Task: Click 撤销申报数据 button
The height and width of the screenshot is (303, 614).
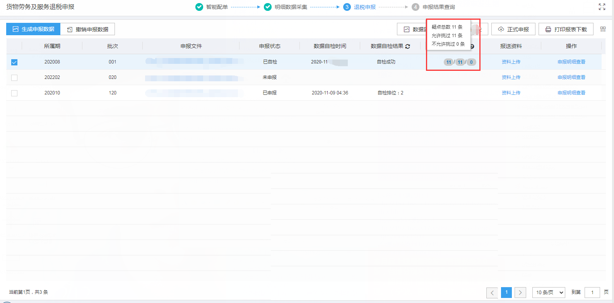Action: point(88,29)
